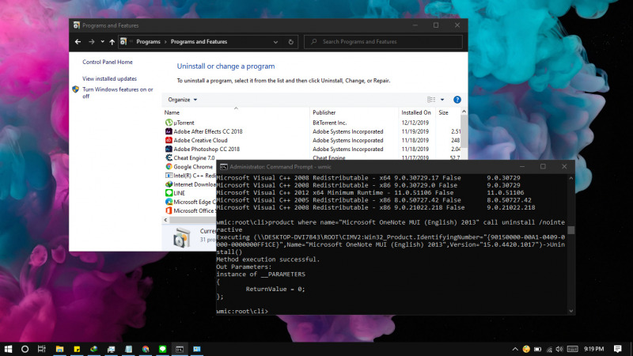Open LINE app from taskbar
This screenshot has width=633, height=356.
(x=162, y=349)
